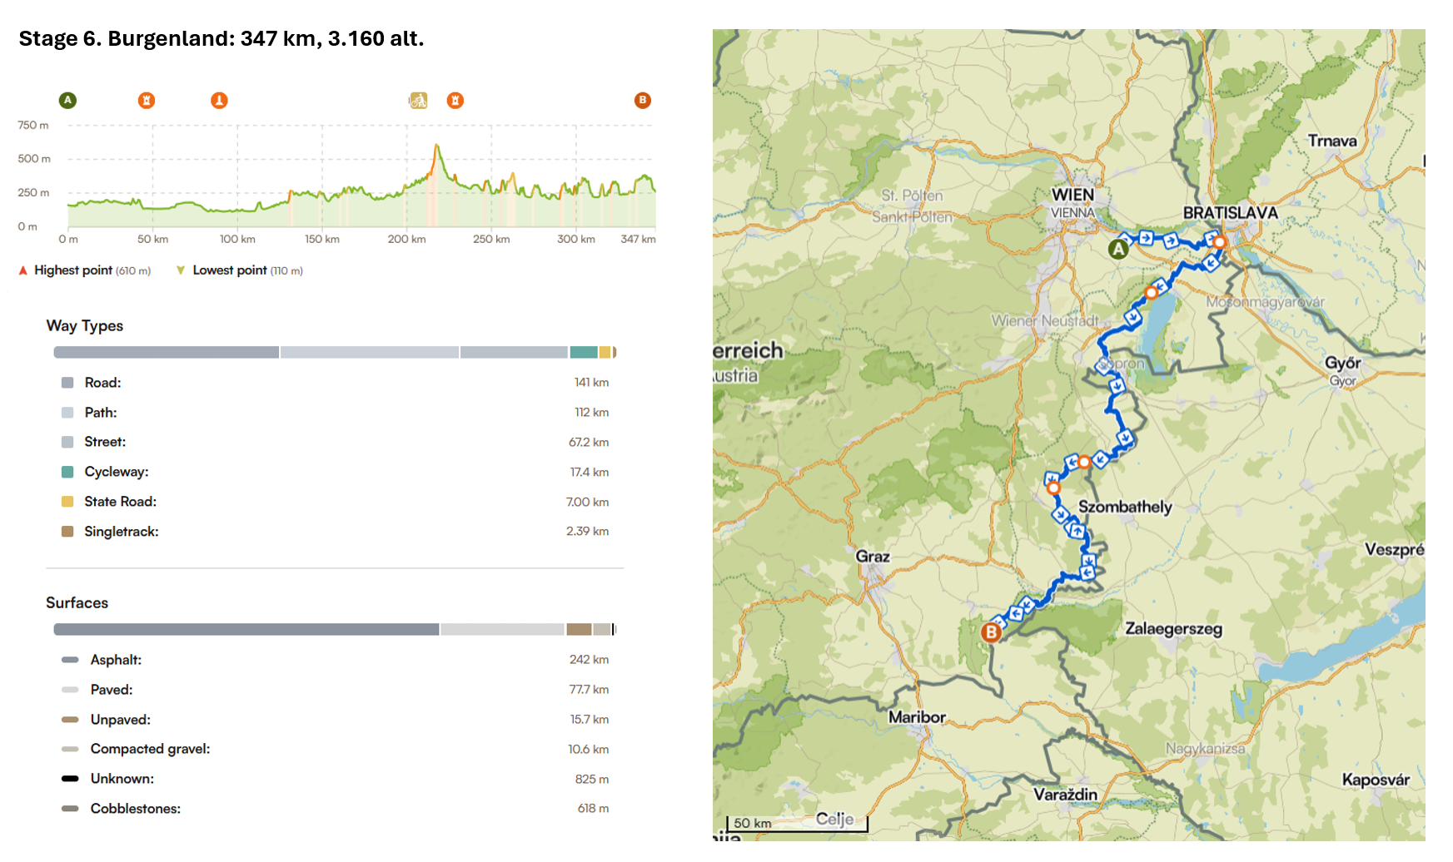Click the first castle marker near 50 km
The width and height of the screenshot is (1453, 862).
pos(147,101)
